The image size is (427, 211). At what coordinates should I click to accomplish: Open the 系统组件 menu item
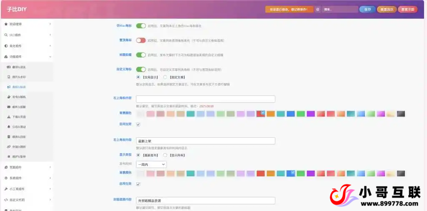tap(27, 178)
